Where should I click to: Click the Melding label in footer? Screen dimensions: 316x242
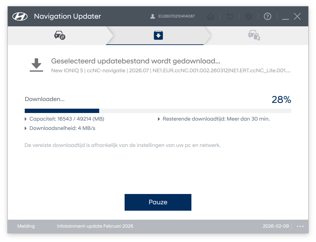[x=26, y=226]
